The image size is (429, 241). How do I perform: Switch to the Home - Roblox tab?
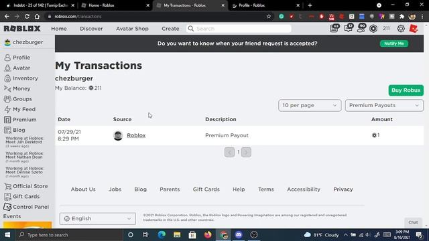click(116, 5)
